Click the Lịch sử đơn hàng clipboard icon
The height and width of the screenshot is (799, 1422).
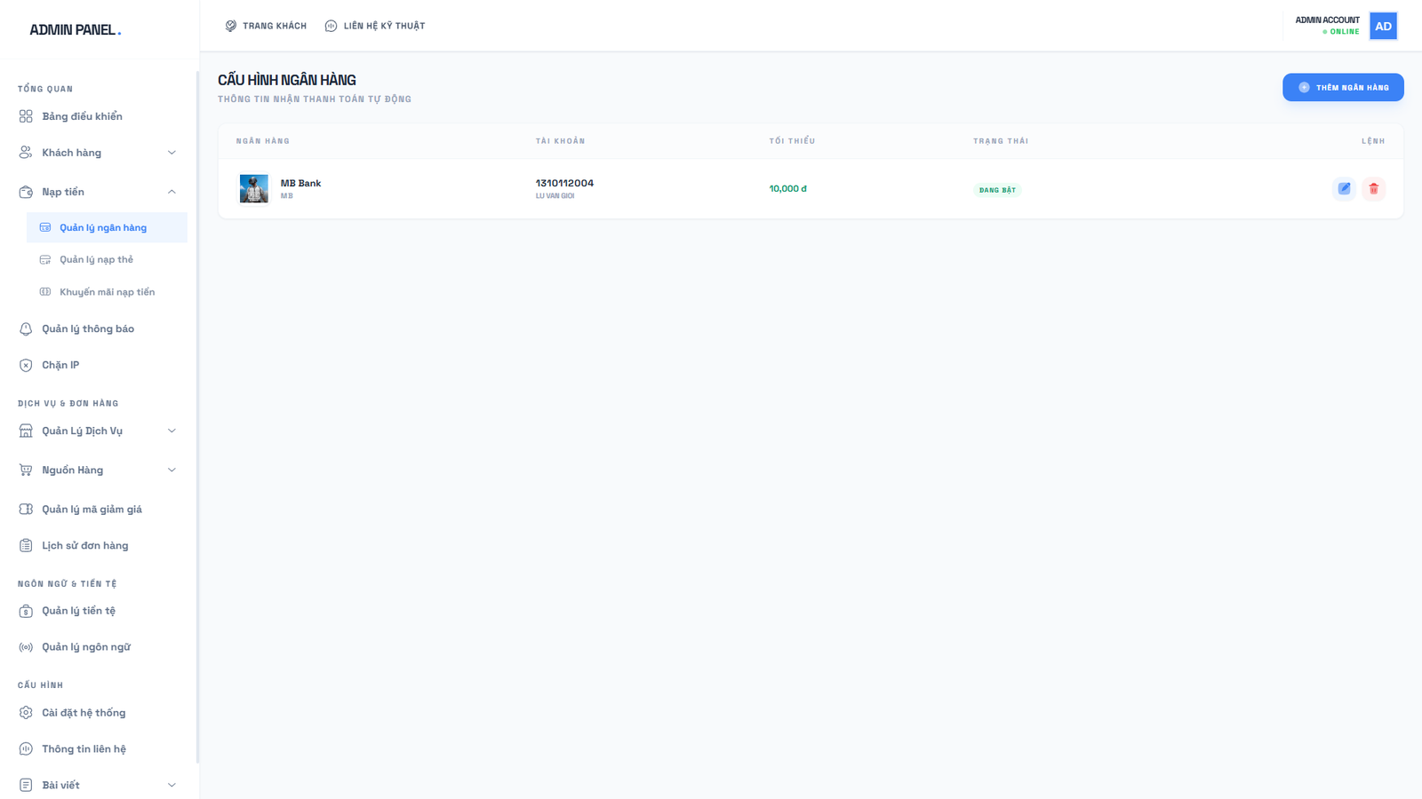tap(26, 546)
